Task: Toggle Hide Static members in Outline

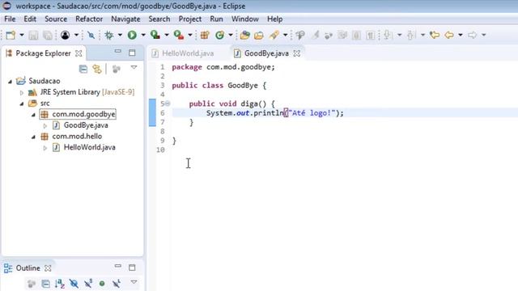Action: pyautogui.click(x=88, y=284)
